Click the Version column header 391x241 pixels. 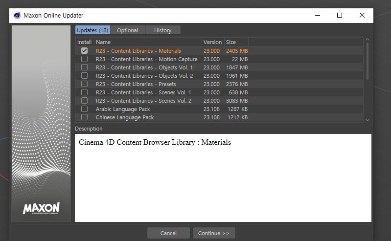click(x=213, y=42)
